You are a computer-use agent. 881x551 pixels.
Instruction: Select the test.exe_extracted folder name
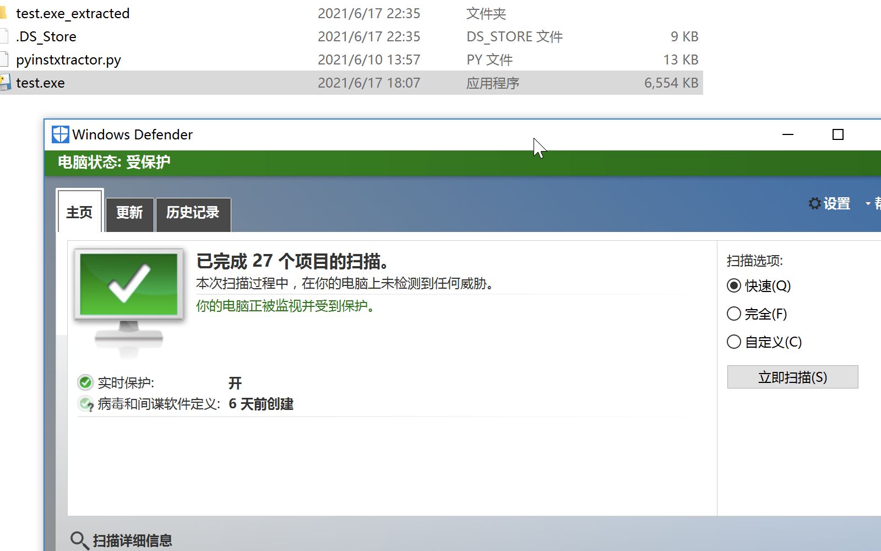click(73, 13)
